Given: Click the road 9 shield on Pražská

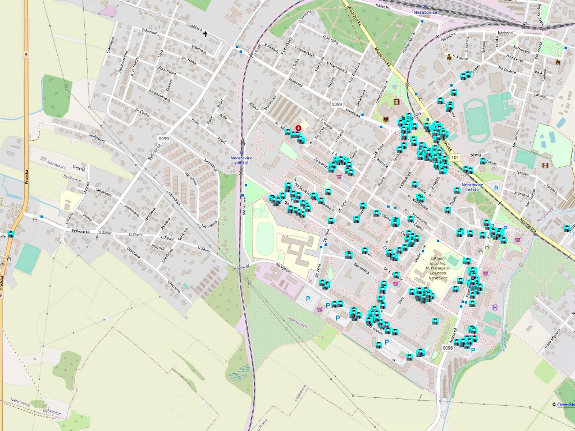Looking at the screenshot, I should (x=26, y=54).
